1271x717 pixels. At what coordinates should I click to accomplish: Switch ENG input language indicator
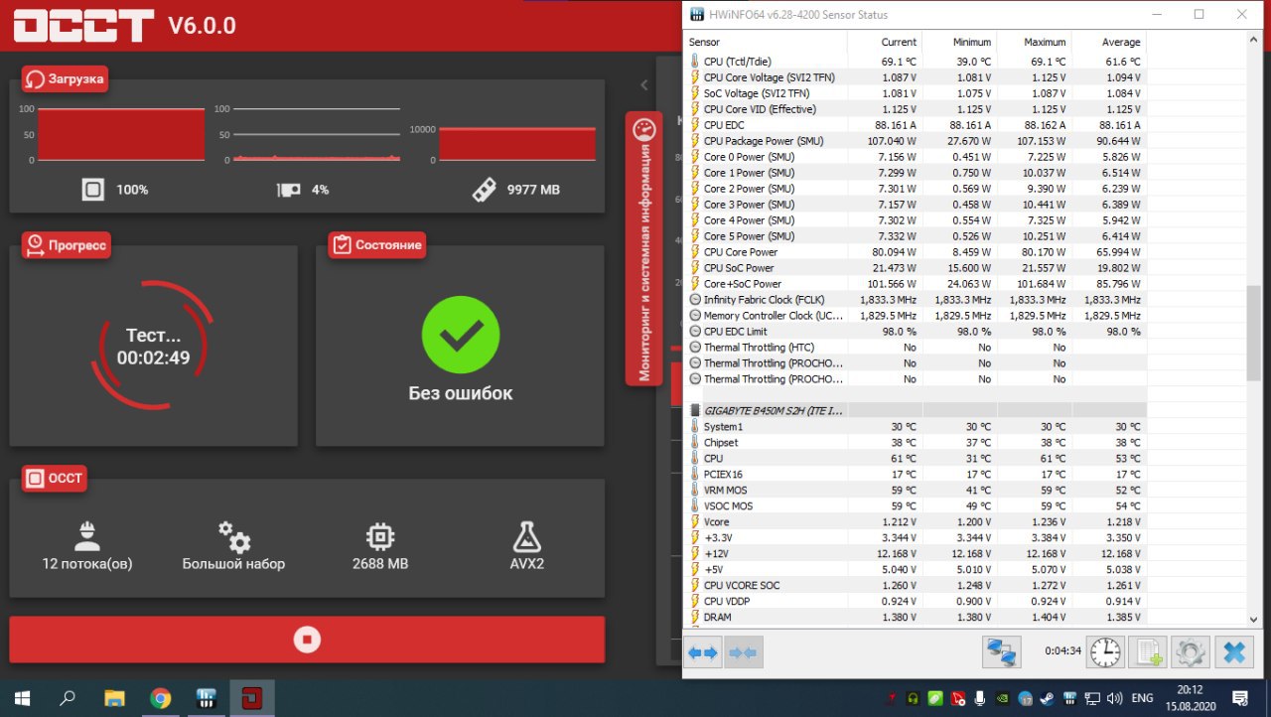pos(1143,699)
